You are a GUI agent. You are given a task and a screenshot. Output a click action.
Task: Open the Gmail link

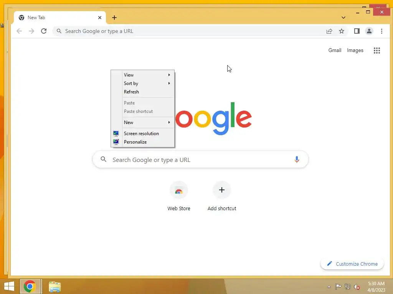[335, 50]
